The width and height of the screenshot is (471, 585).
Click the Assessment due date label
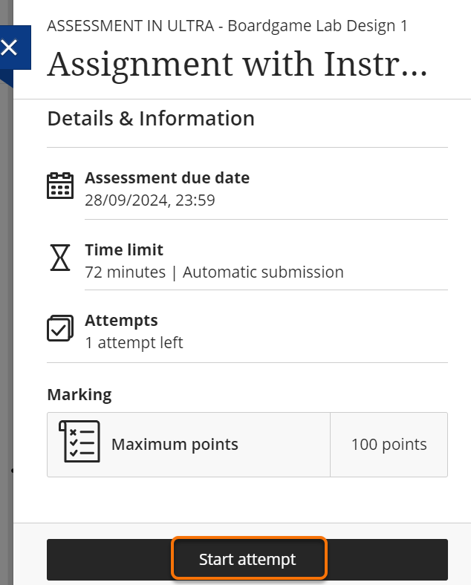167,178
